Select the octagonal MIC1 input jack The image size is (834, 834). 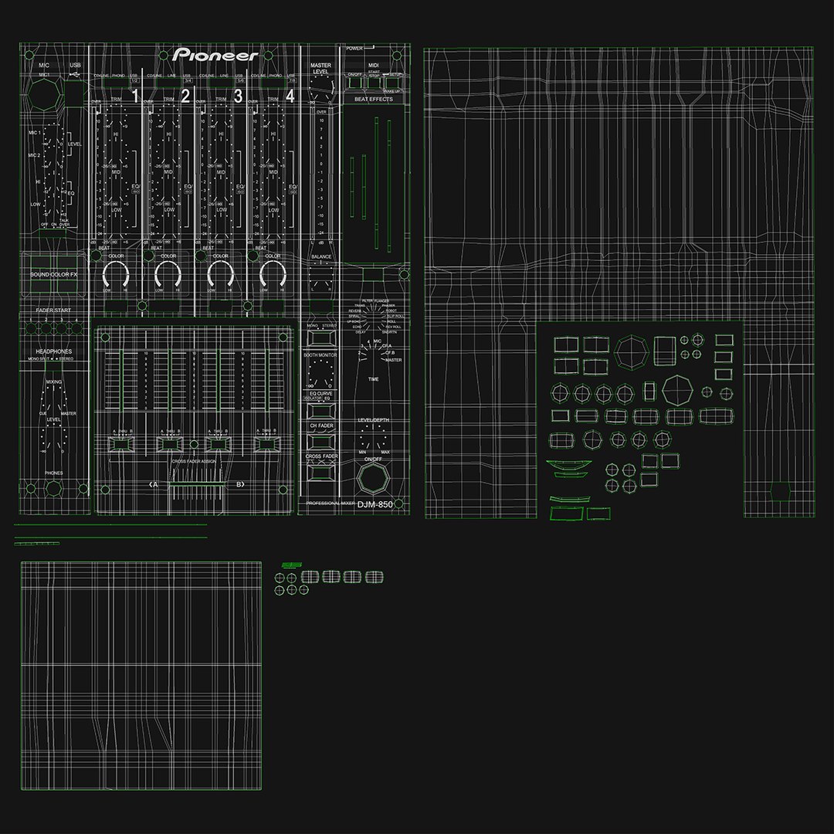click(x=44, y=96)
